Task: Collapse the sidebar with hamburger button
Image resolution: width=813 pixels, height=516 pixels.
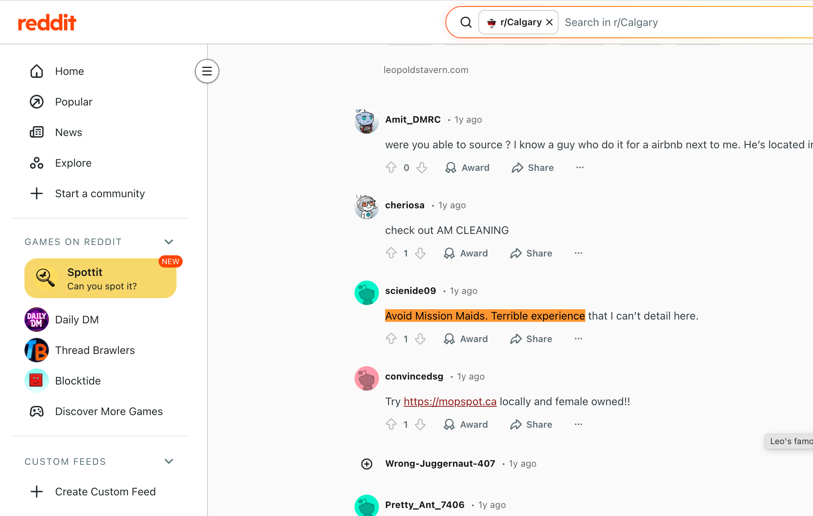Action: pos(207,71)
